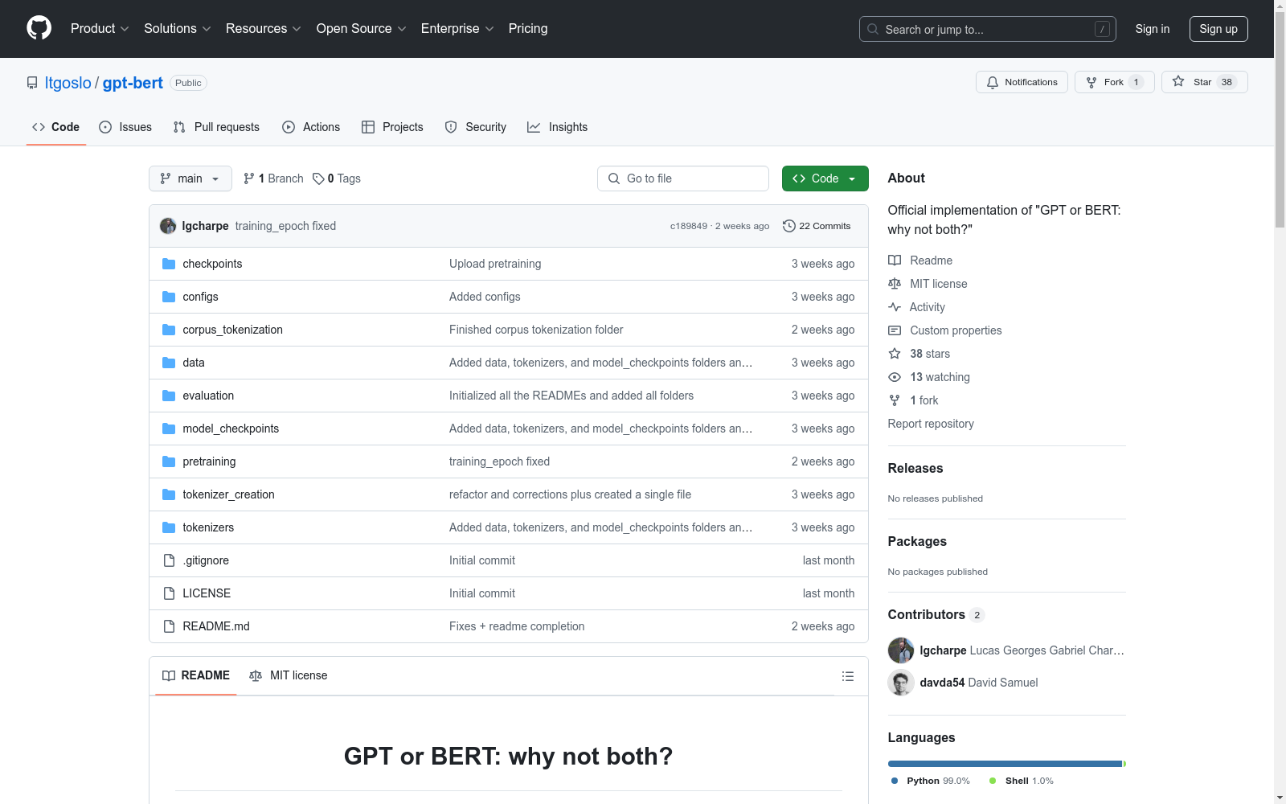Click the commit history clock icon
This screenshot has width=1286, height=804.
(789, 226)
